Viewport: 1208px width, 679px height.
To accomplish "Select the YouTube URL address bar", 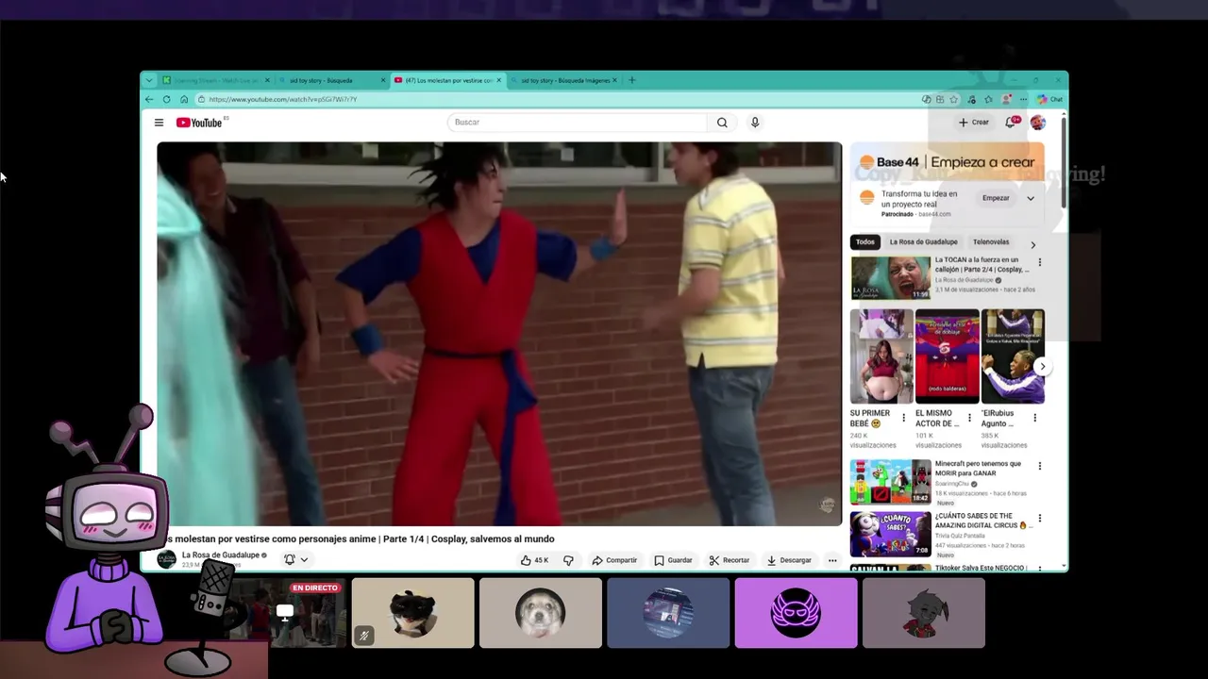I will click(x=557, y=99).
